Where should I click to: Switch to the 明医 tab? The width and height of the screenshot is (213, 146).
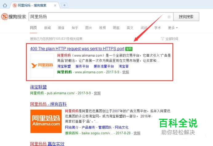[x=116, y=28]
